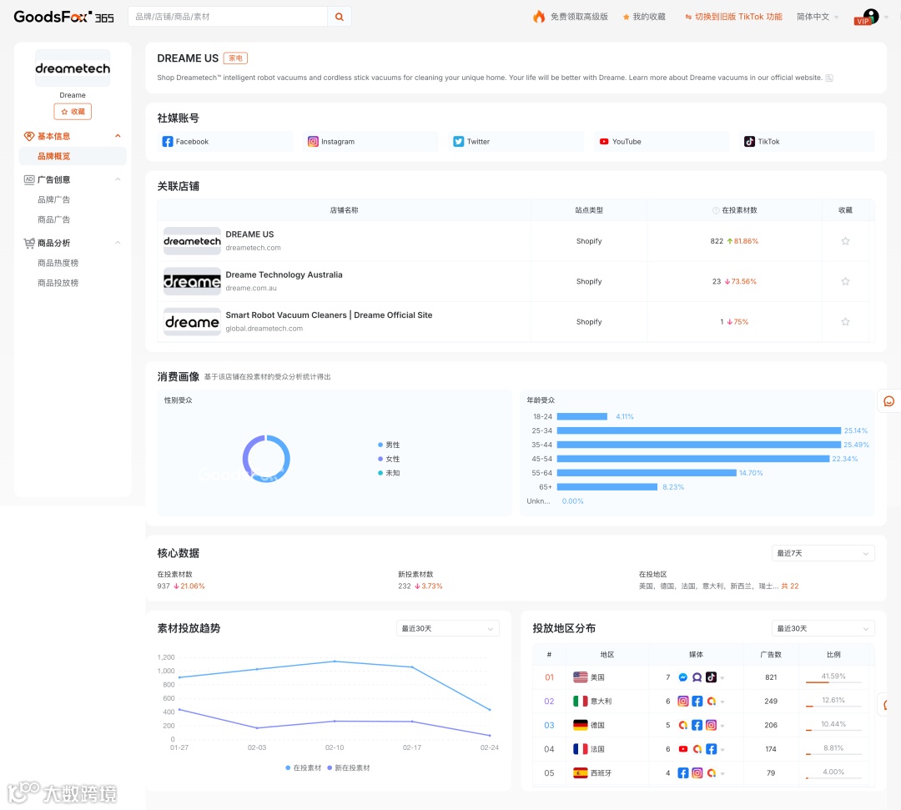Click the Germany flag icon
Viewport: 901px width, 810px height.
click(x=581, y=725)
